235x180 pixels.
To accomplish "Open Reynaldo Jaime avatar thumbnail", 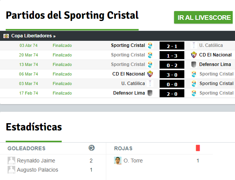I will [x=11, y=161].
